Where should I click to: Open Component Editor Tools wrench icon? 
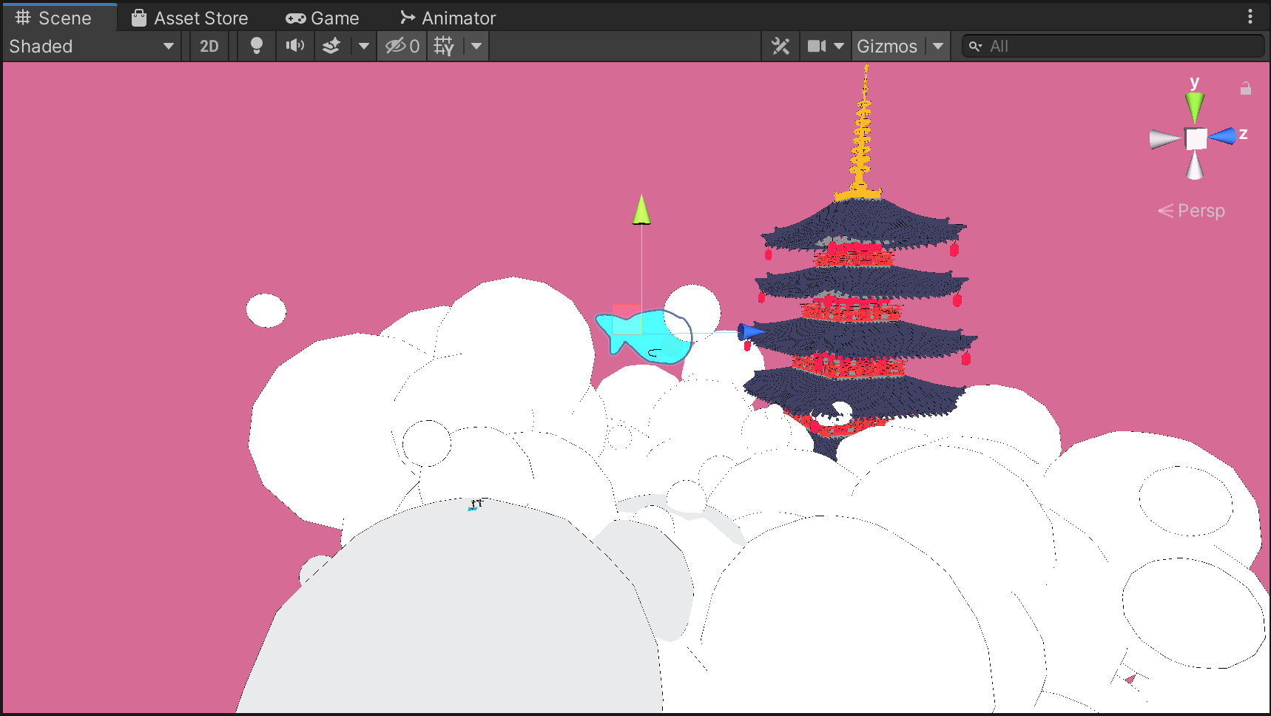781,46
